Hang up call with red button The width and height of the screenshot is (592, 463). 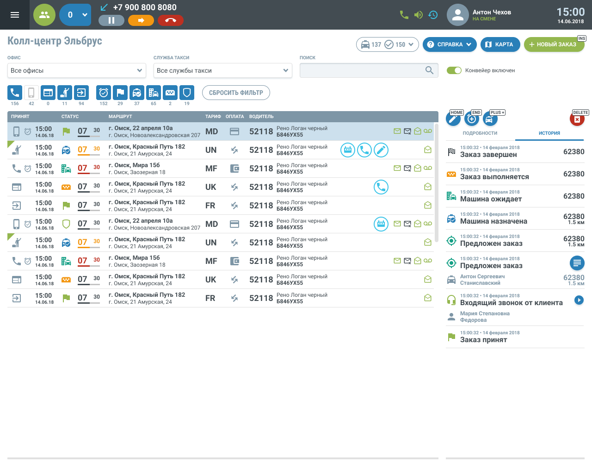[x=171, y=20]
